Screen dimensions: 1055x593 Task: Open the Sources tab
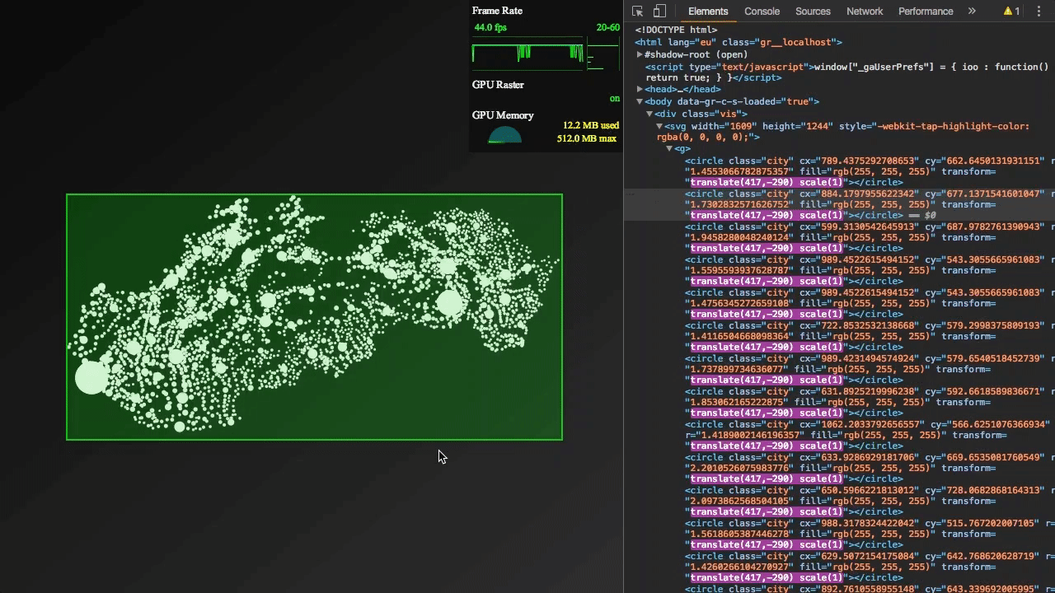point(813,12)
